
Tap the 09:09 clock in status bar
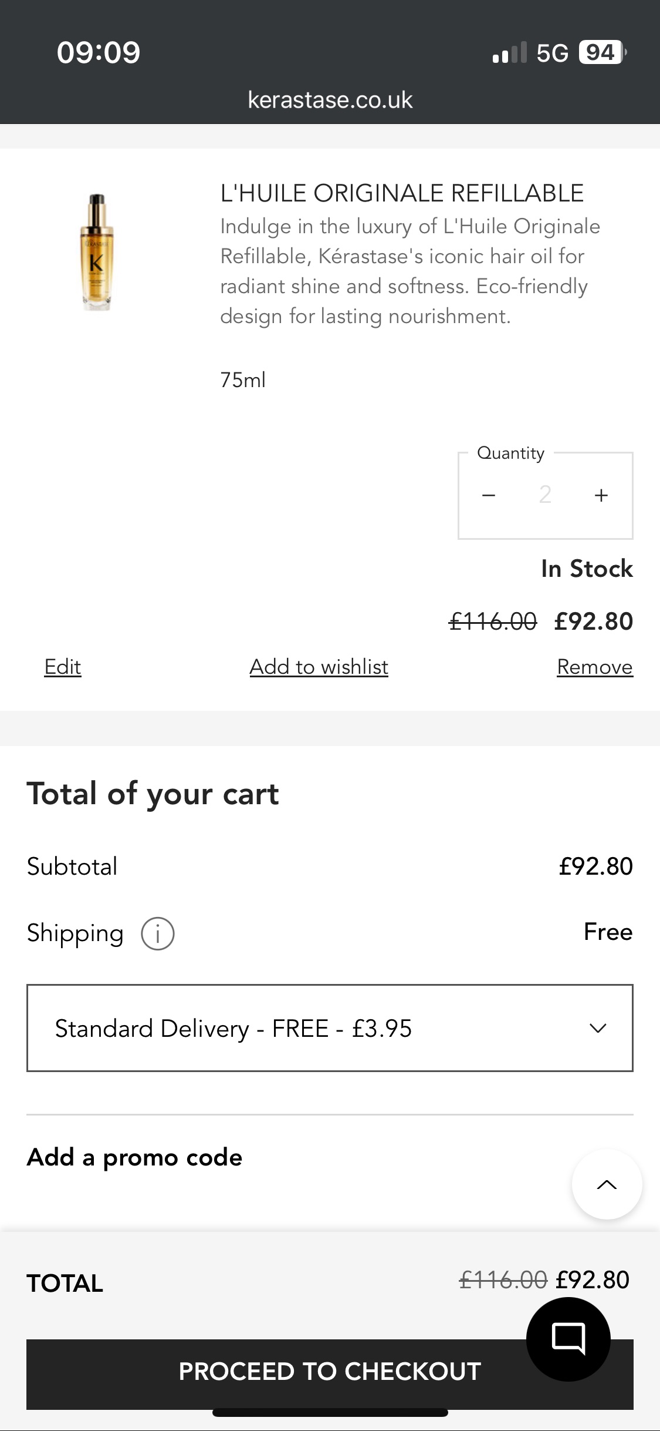coord(99,53)
